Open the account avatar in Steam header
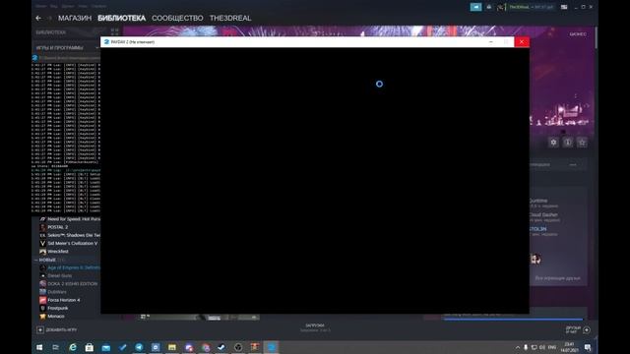 click(x=501, y=7)
